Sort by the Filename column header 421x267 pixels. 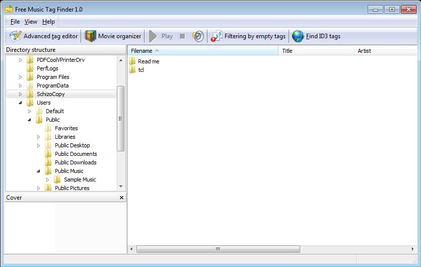(203, 51)
